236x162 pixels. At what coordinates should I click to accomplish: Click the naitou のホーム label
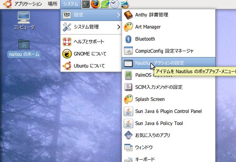tap(24, 54)
